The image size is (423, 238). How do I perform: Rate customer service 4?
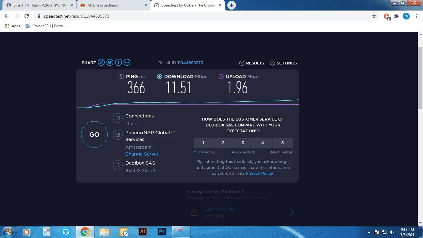263,143
